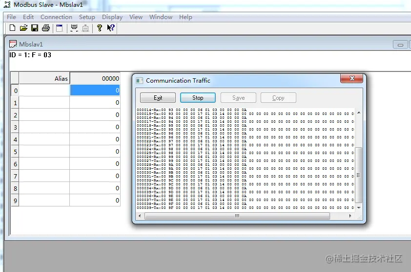Click the Connect toolbar icon
This screenshot has height=272, width=411.
click(x=74, y=28)
